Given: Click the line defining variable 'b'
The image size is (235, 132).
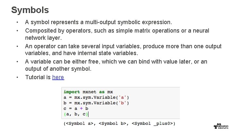Looking at the screenshot, I should tap(96, 103).
